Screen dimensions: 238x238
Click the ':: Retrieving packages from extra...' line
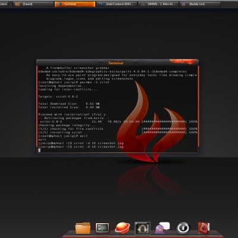pos(74,118)
